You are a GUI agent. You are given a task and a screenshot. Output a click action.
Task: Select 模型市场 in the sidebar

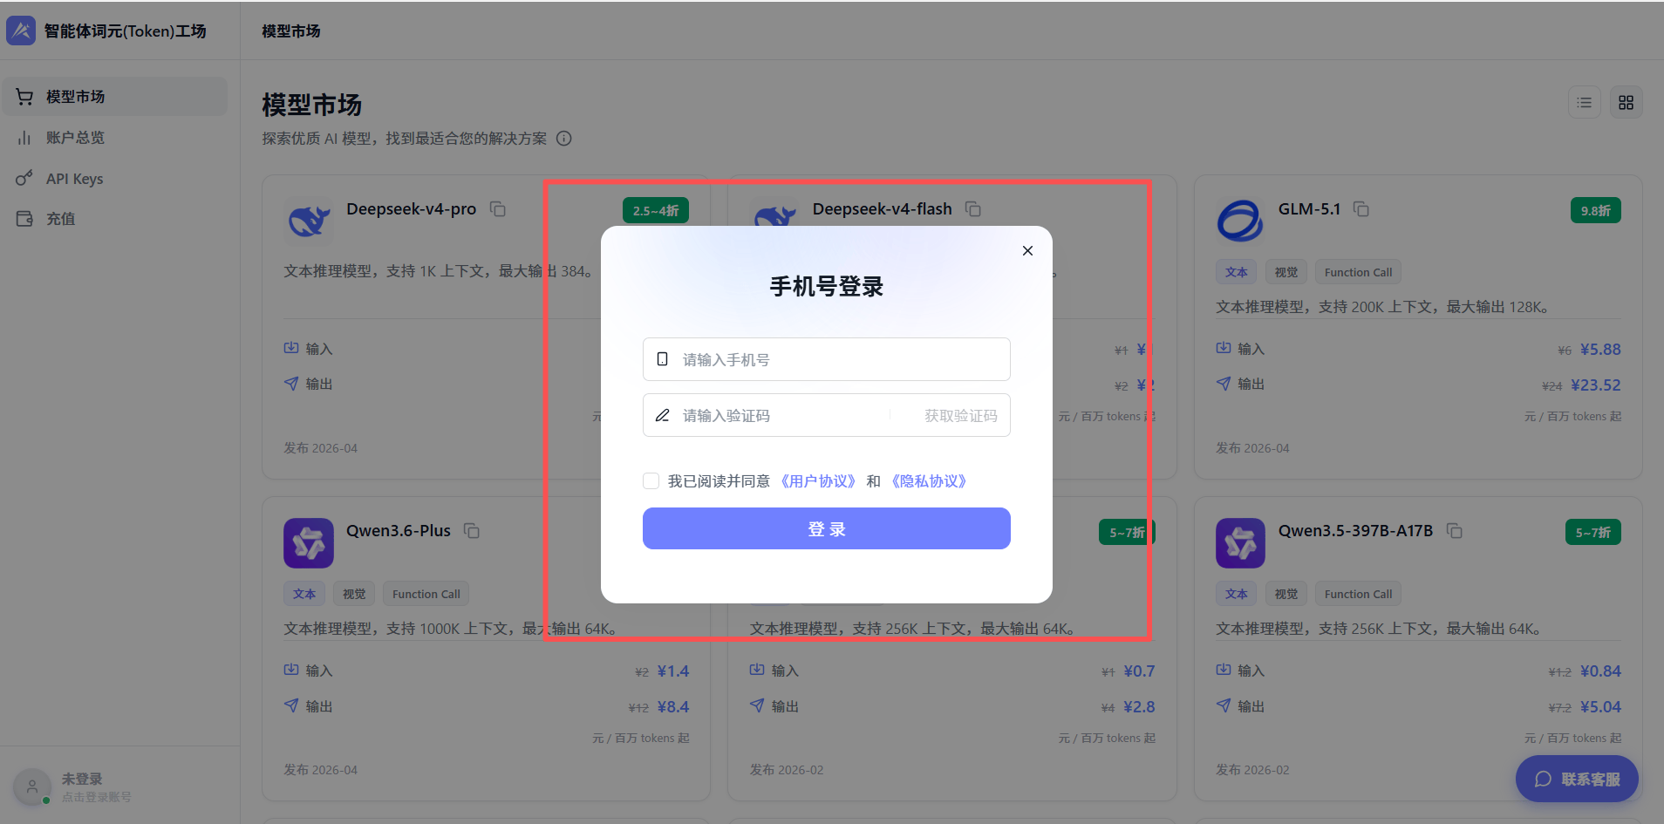click(x=114, y=97)
